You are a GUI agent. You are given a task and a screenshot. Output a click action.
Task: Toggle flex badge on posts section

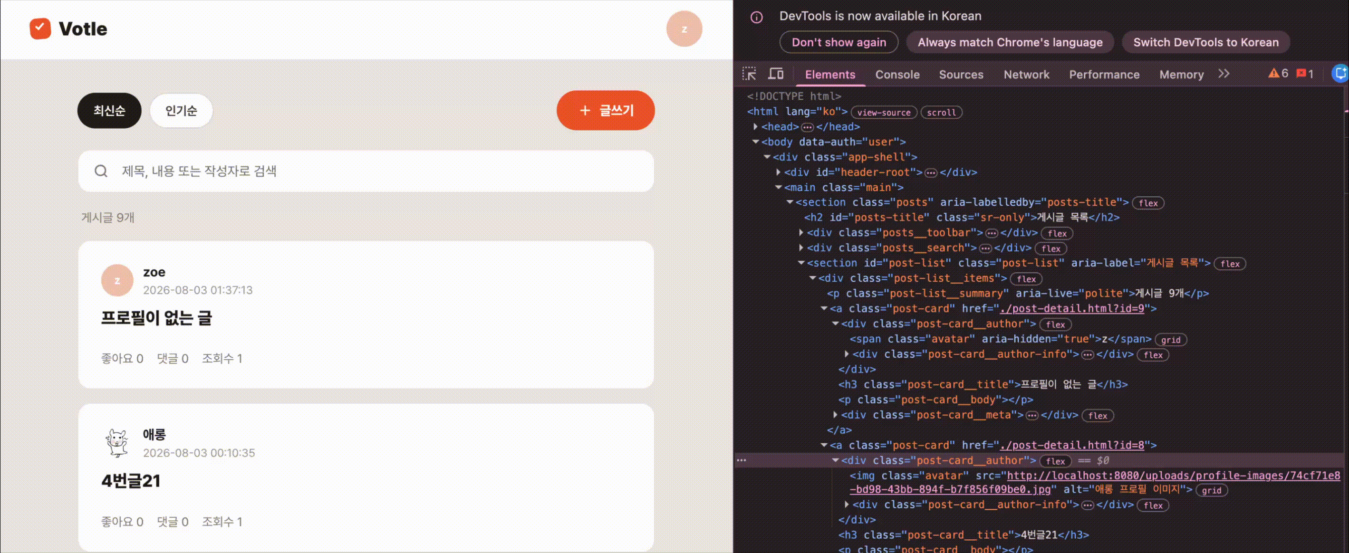[x=1148, y=203]
